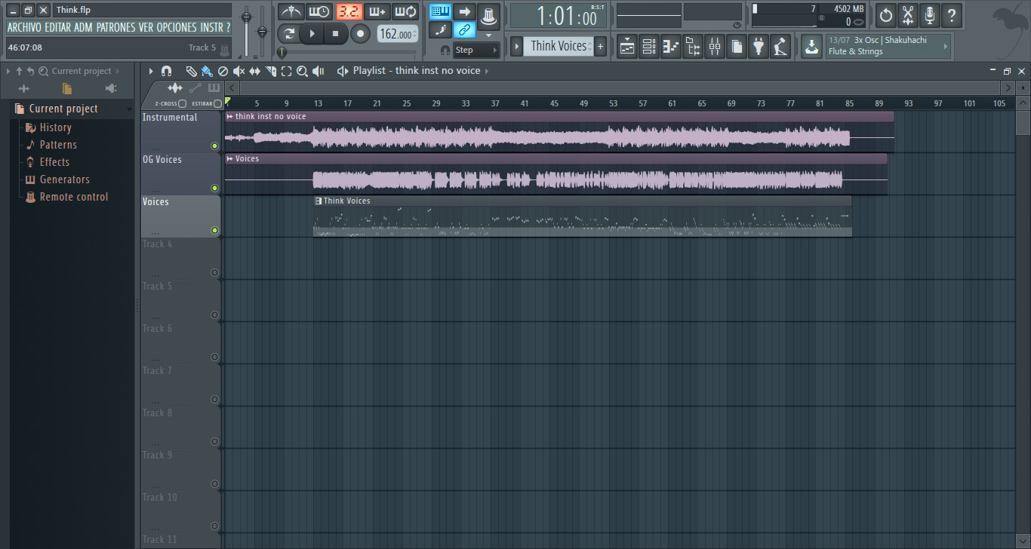
Task: Select the Mute tool (speaker with x)
Action: coord(239,71)
